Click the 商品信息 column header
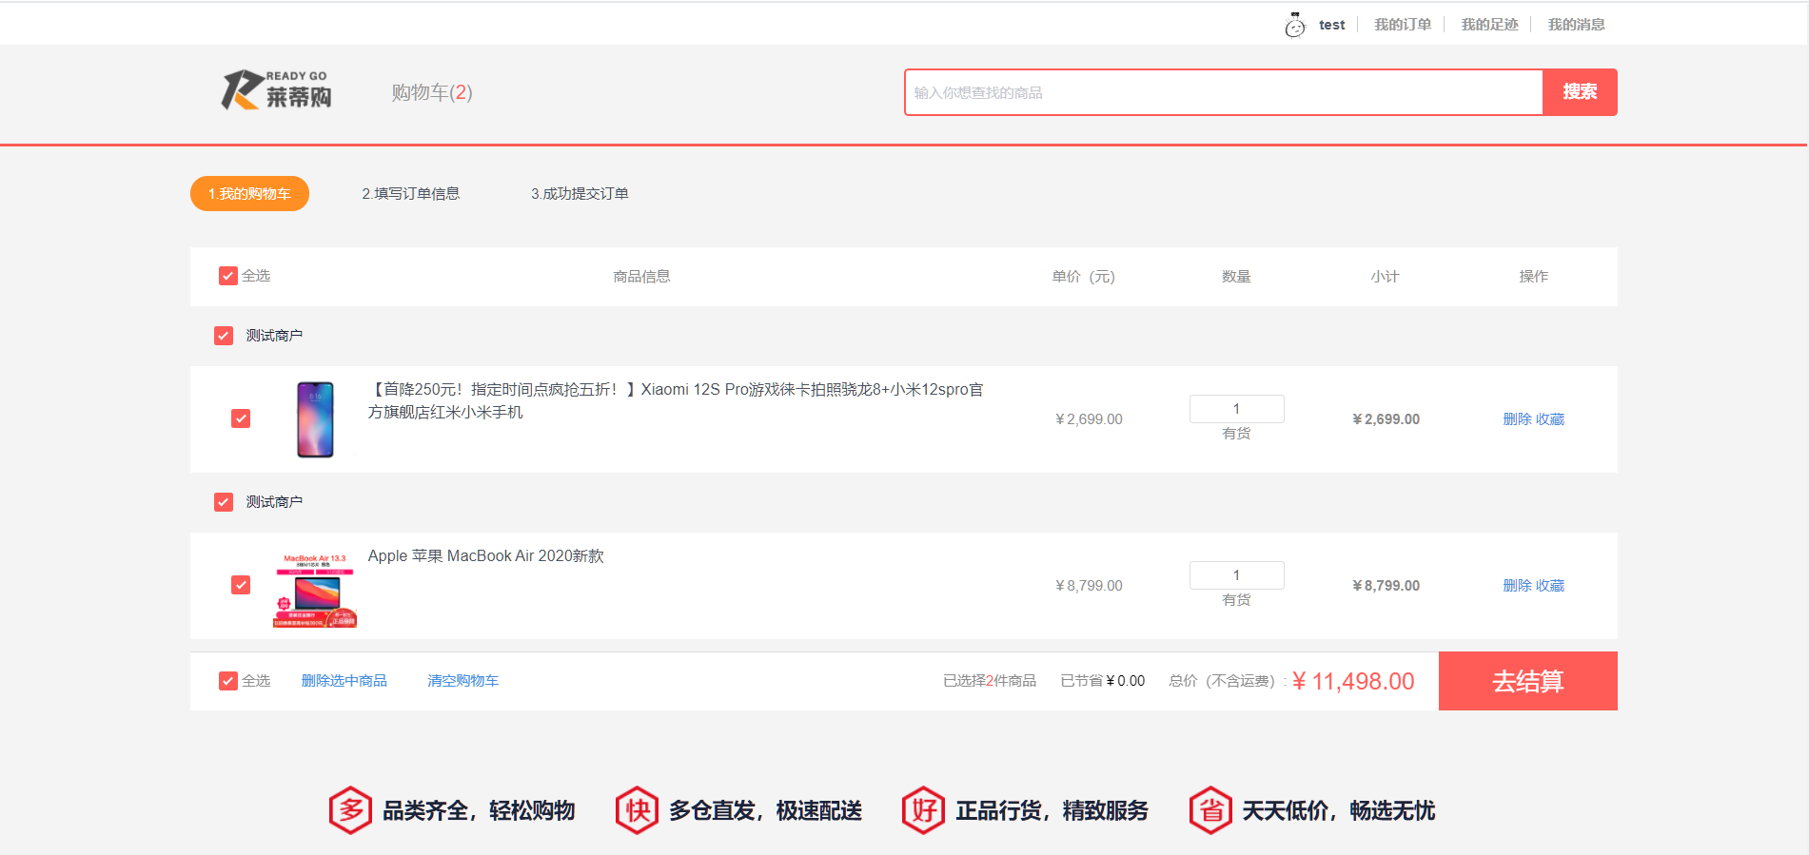The height and width of the screenshot is (855, 1809). [x=641, y=277]
